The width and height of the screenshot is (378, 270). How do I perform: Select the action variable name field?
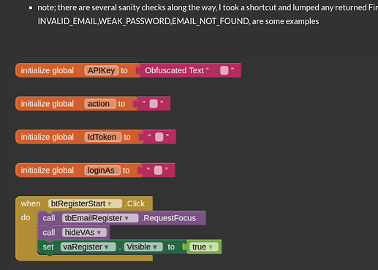[x=100, y=104]
